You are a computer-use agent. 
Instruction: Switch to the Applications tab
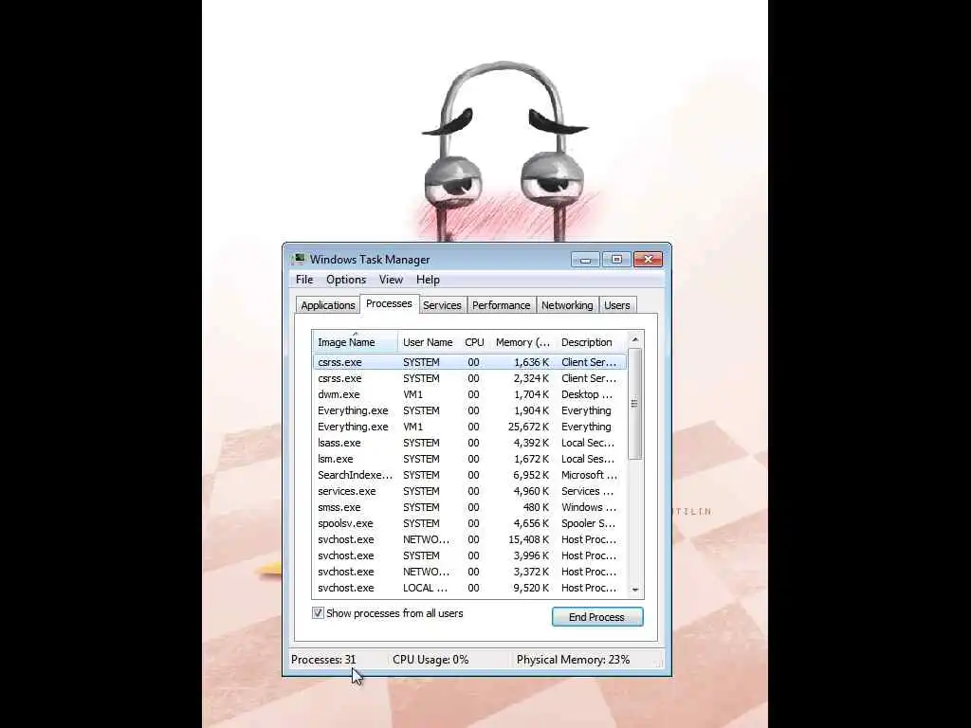327,305
